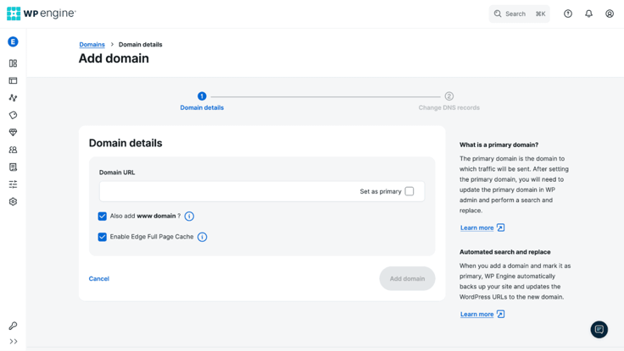The width and height of the screenshot is (624, 351).
Task: Click 'What is a primary domain?' heading
Action: (499, 145)
